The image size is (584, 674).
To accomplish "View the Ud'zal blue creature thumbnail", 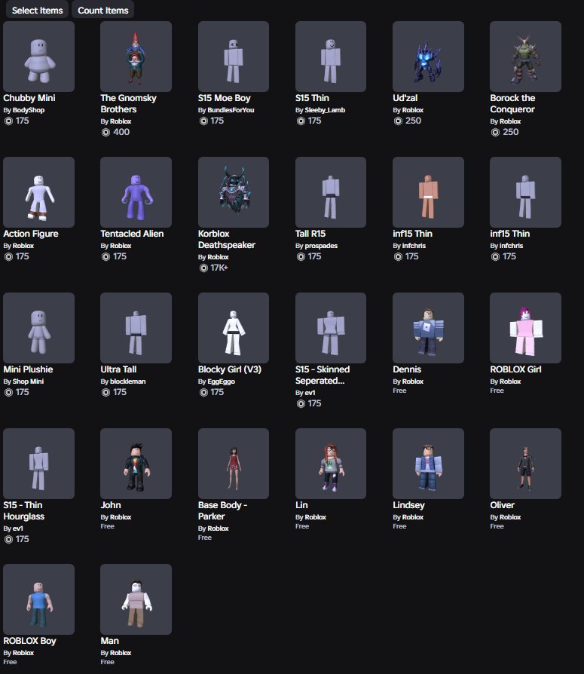I will tap(428, 57).
